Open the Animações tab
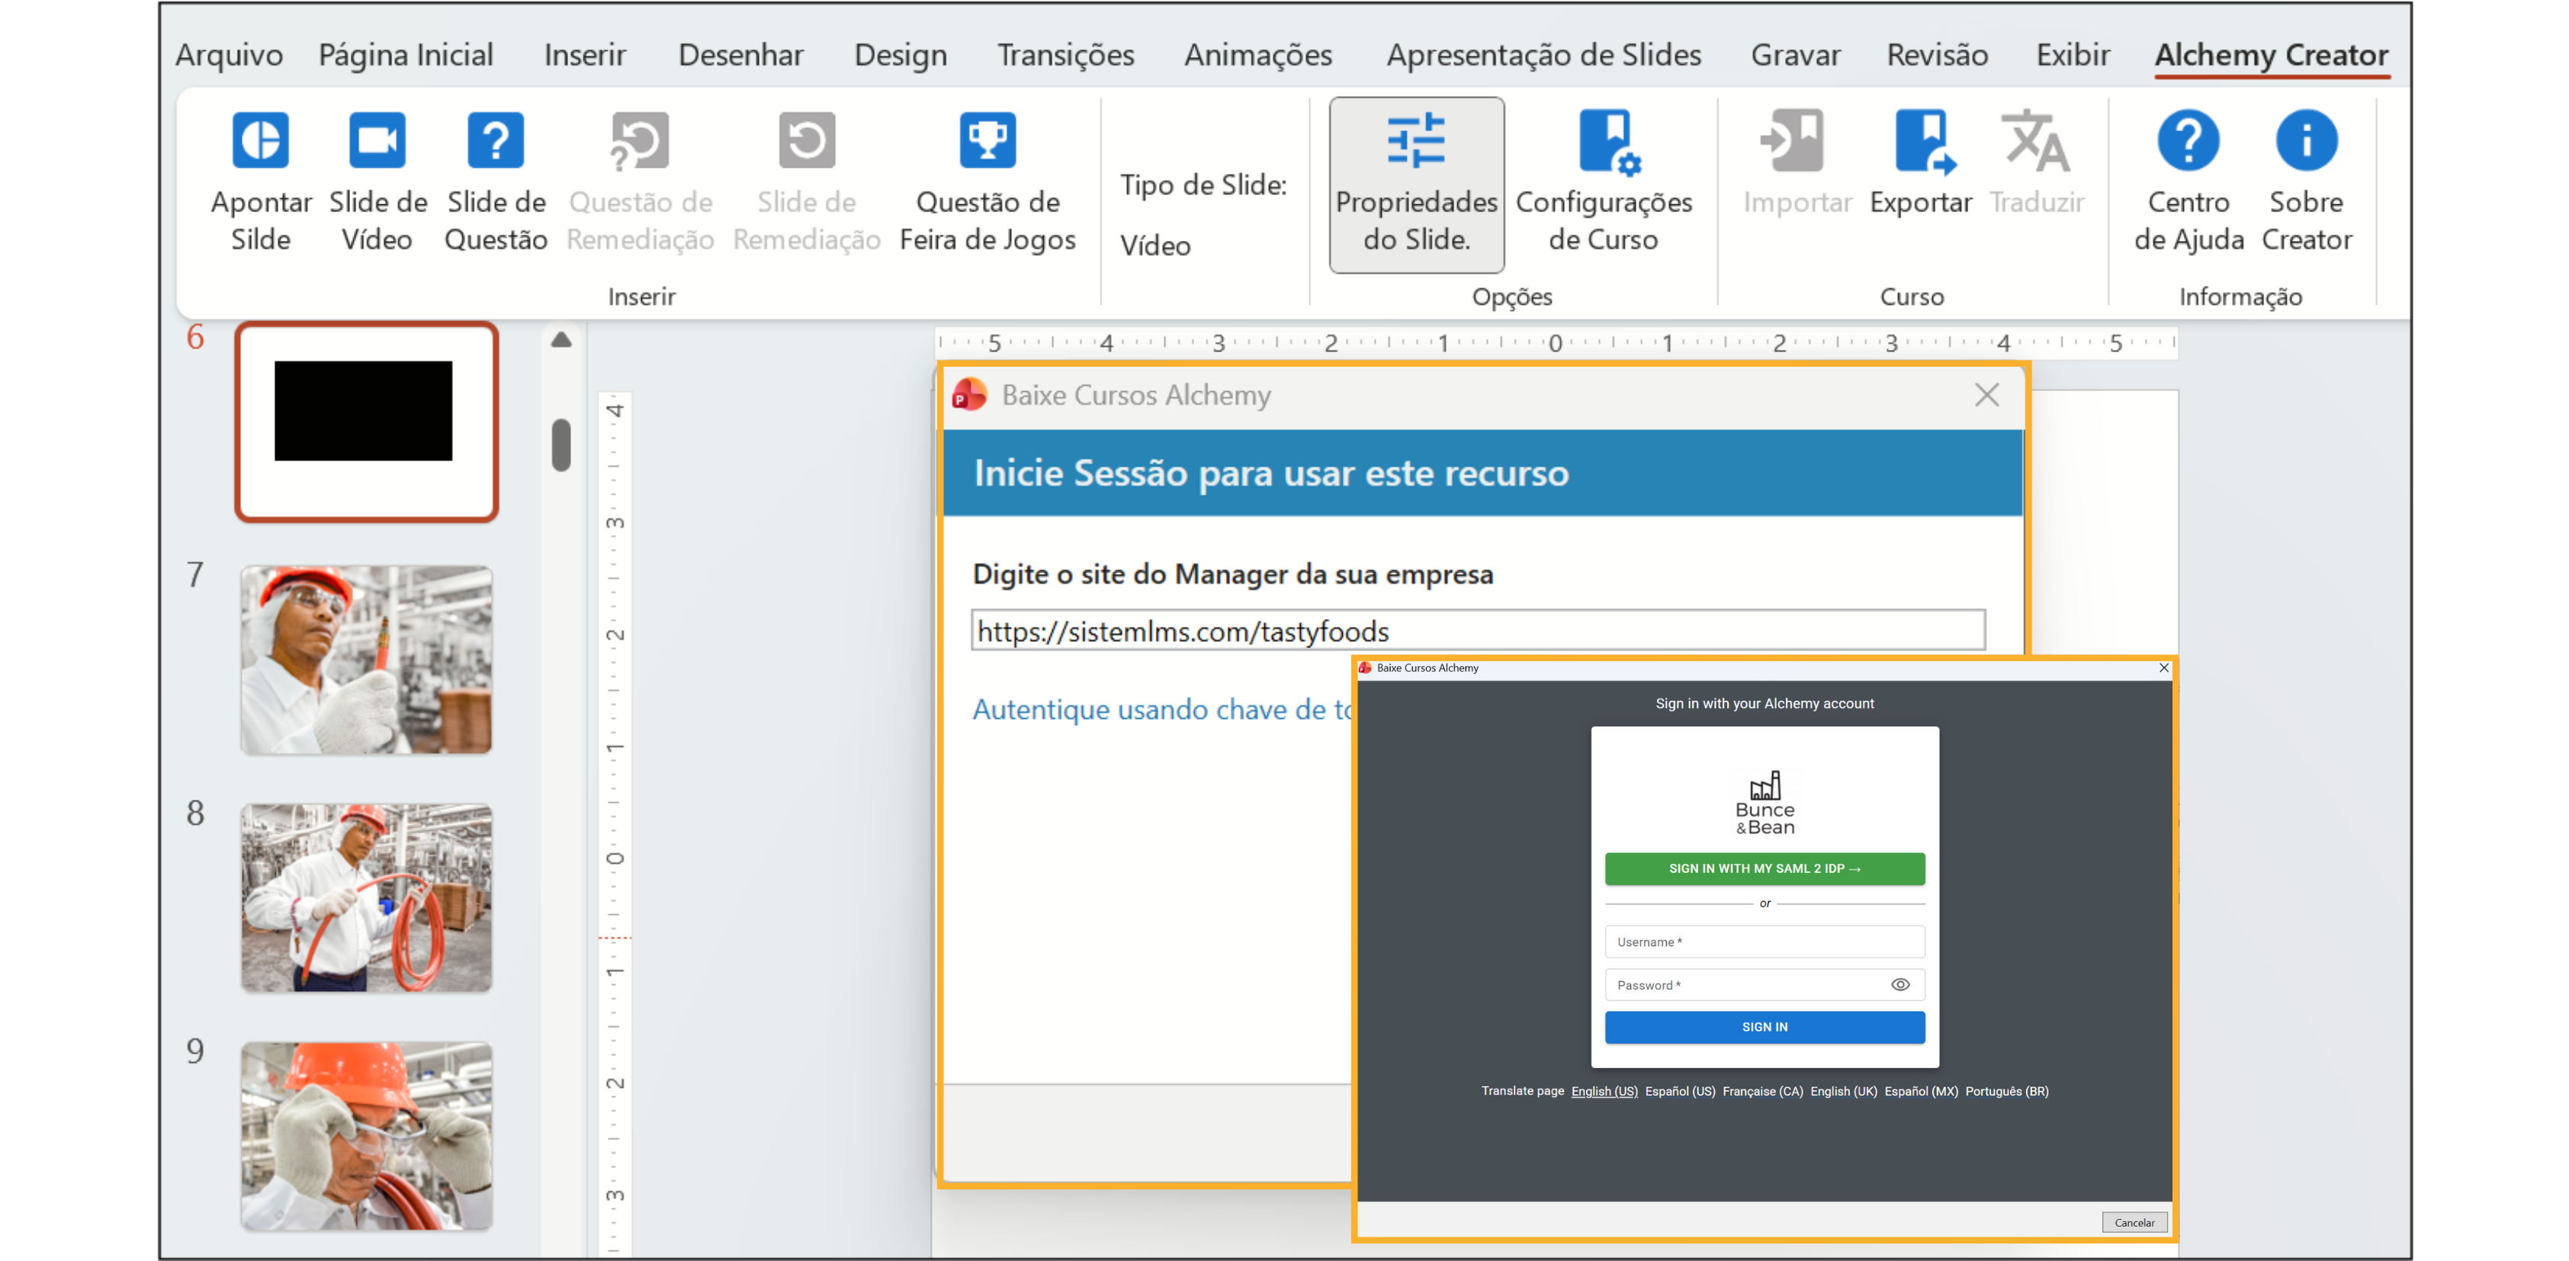The image size is (2569, 1261). click(1257, 55)
